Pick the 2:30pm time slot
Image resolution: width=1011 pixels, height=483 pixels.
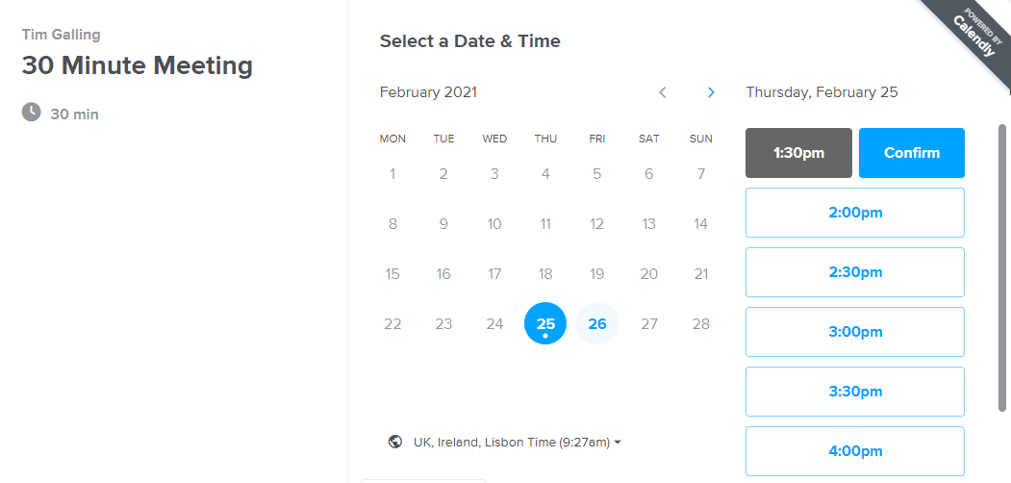coord(854,272)
